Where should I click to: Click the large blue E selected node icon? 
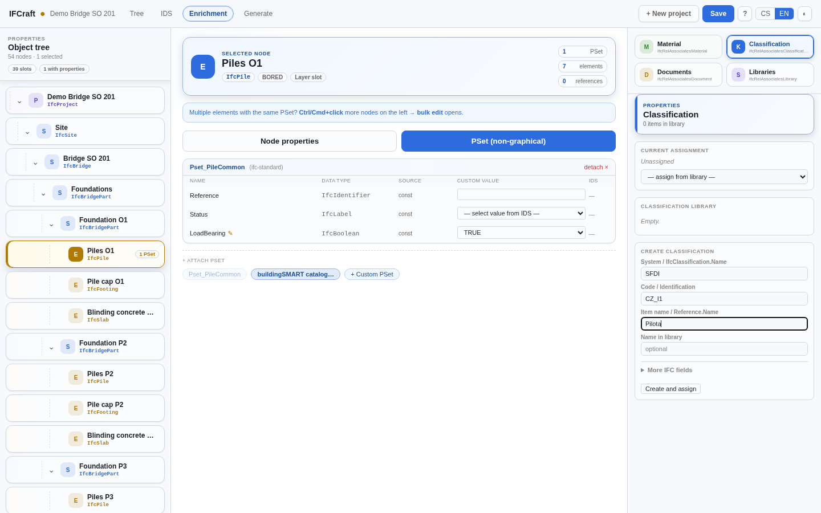coord(203,67)
